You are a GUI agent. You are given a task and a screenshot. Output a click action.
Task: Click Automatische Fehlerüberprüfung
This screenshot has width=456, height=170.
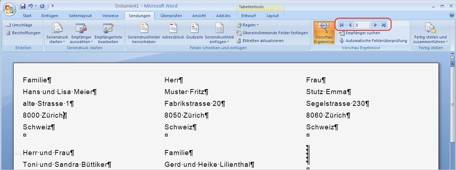point(373,41)
